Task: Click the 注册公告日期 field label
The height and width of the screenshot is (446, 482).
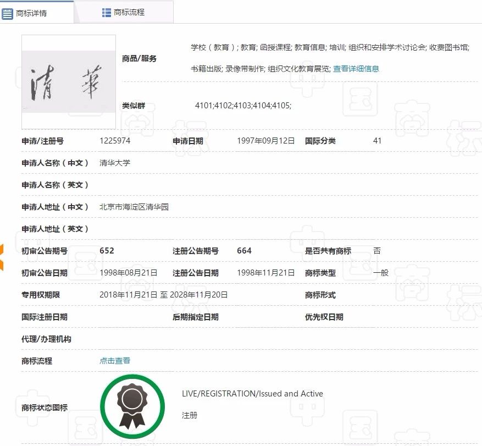Action: coord(196,273)
